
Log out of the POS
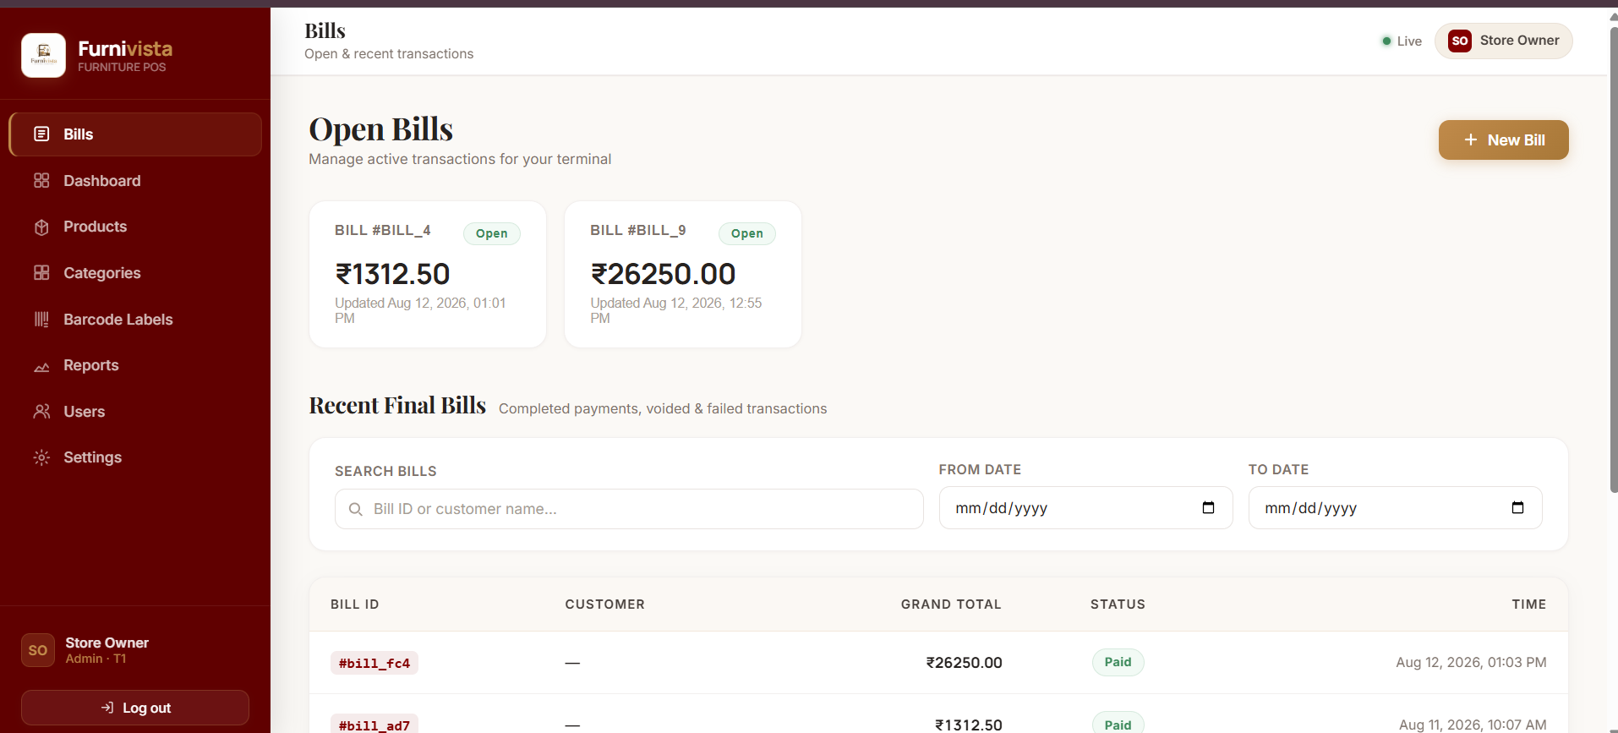pos(135,708)
